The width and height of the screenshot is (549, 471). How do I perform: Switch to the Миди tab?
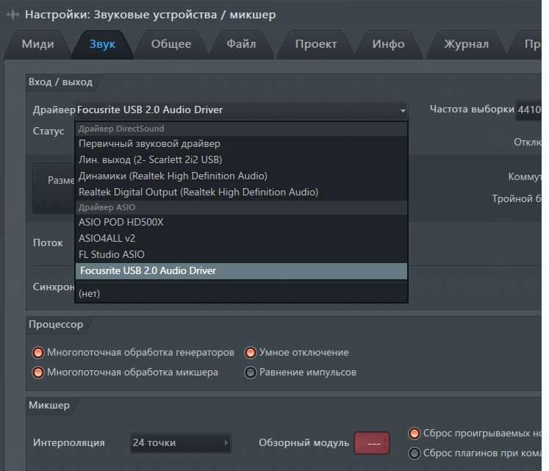point(37,44)
